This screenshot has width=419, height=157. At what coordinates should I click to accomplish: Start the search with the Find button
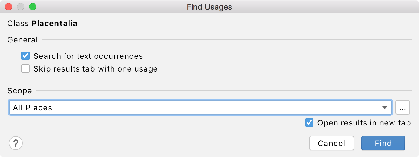click(x=383, y=143)
